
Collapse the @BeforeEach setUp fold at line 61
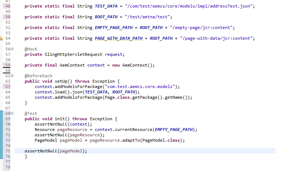coord(12,76)
